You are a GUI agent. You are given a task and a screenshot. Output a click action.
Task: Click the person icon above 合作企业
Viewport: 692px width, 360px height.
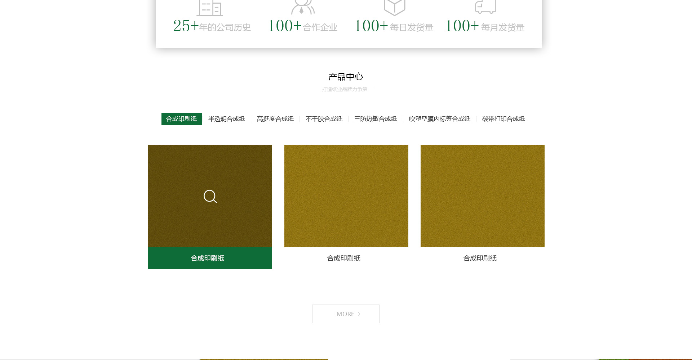[x=303, y=7]
